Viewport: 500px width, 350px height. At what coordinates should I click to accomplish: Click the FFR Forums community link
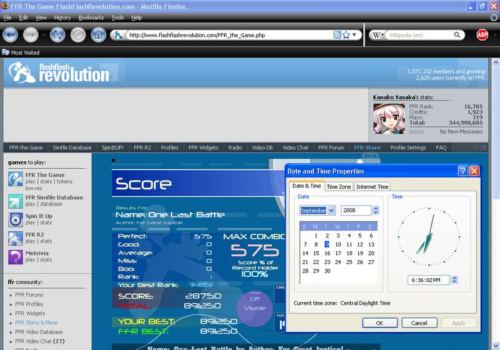[x=29, y=294]
